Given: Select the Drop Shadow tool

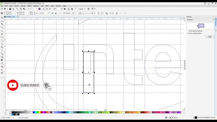Looking at the screenshot, I should [x=2, y=57].
